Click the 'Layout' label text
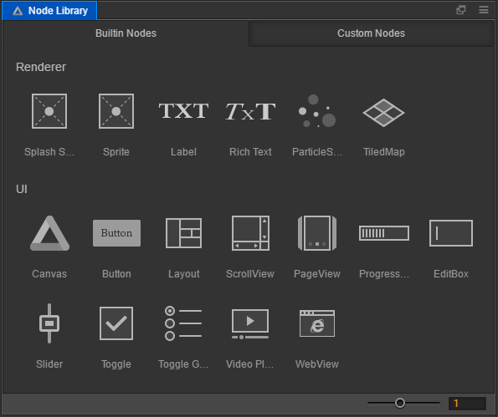This screenshot has width=498, height=417. [183, 273]
